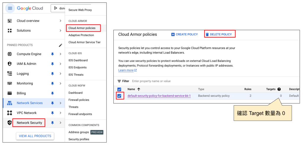This screenshot has height=145, width=303.
Task: Open Cloud NGFW Threats entry
Action: pyautogui.click(x=73, y=107)
